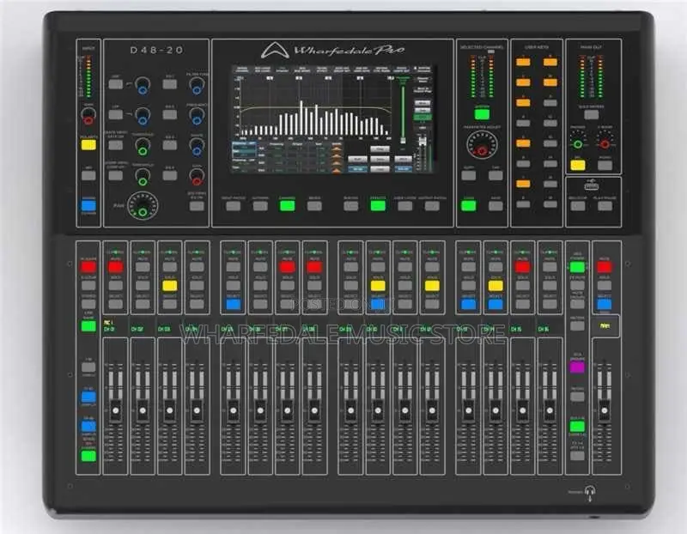Screen dimensions: 687x534
Task: Unmute channel CH 08
Action: 314,267
